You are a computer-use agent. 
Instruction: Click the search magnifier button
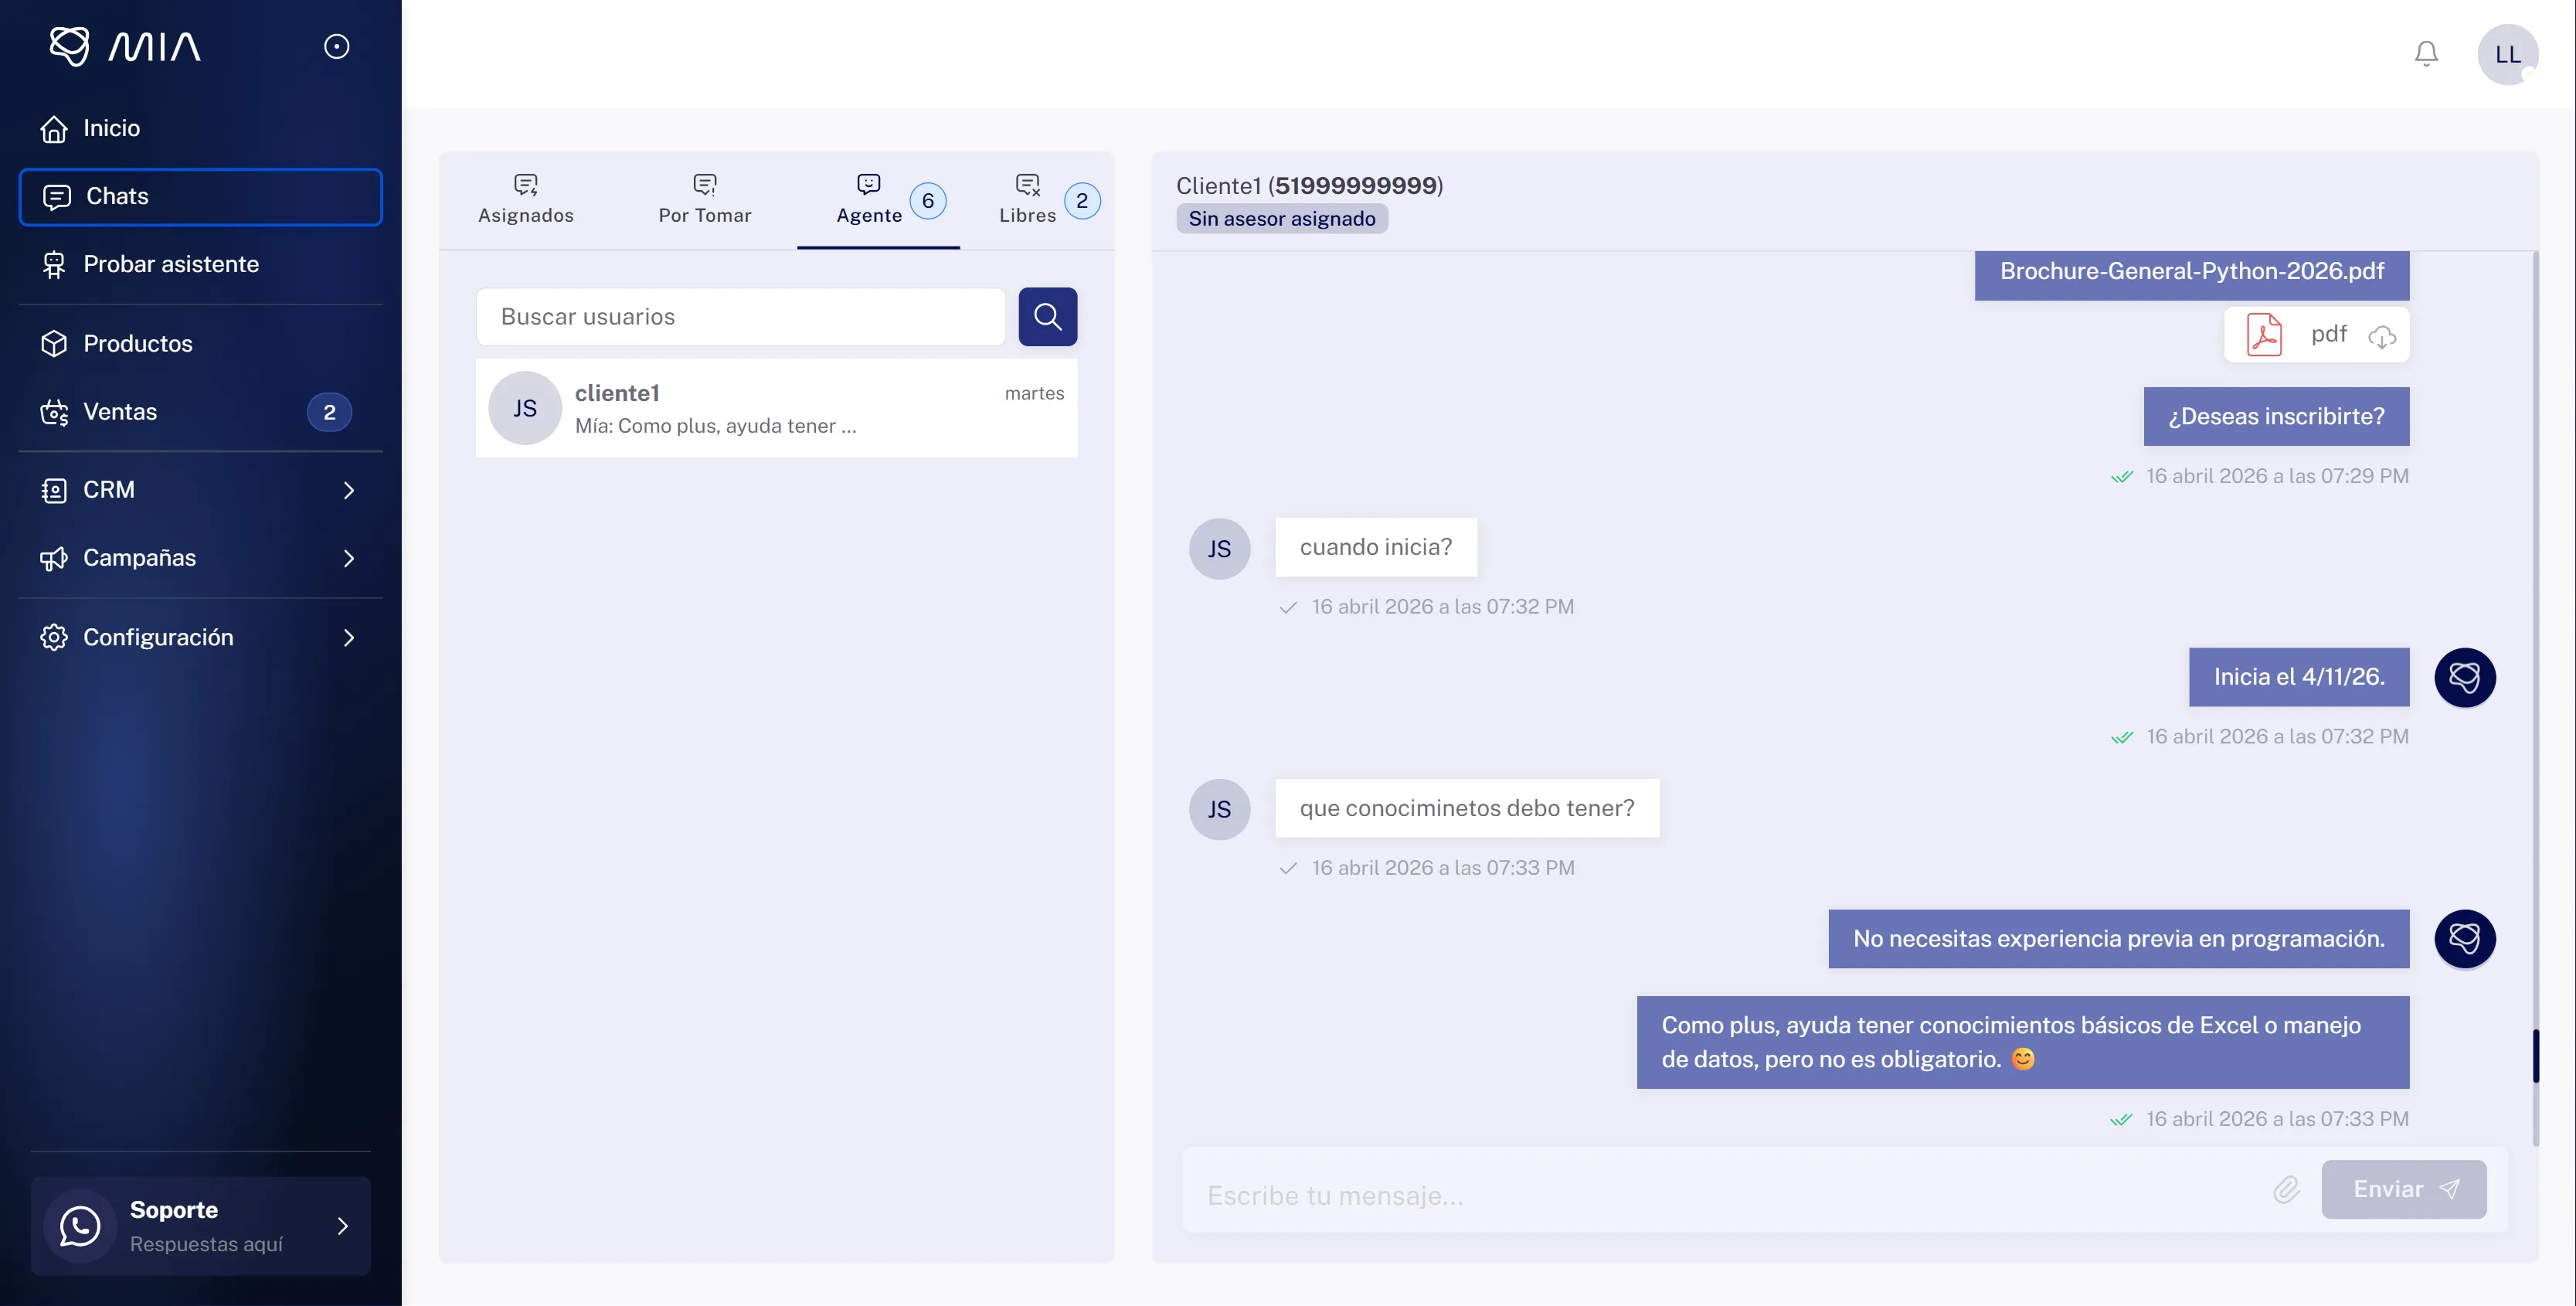click(1048, 317)
